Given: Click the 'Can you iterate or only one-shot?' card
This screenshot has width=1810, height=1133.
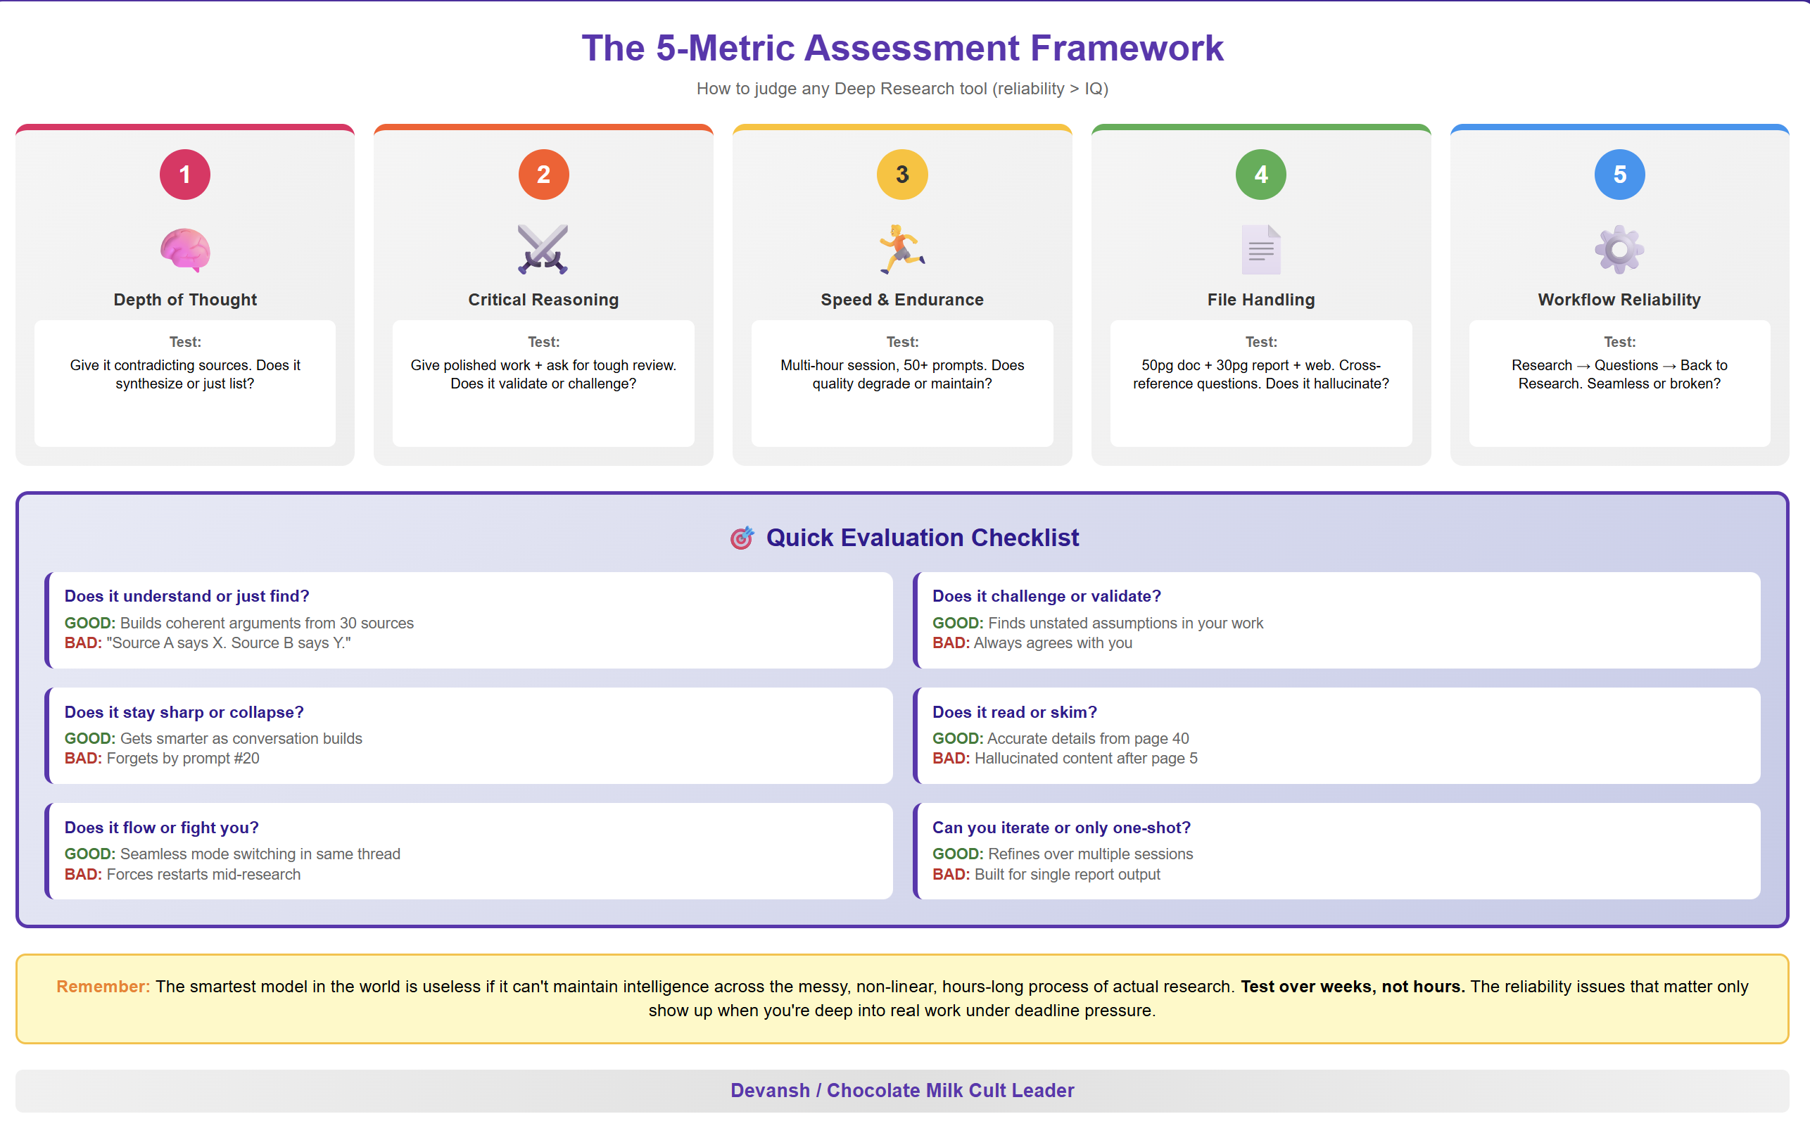Looking at the screenshot, I should pyautogui.click(x=1336, y=851).
